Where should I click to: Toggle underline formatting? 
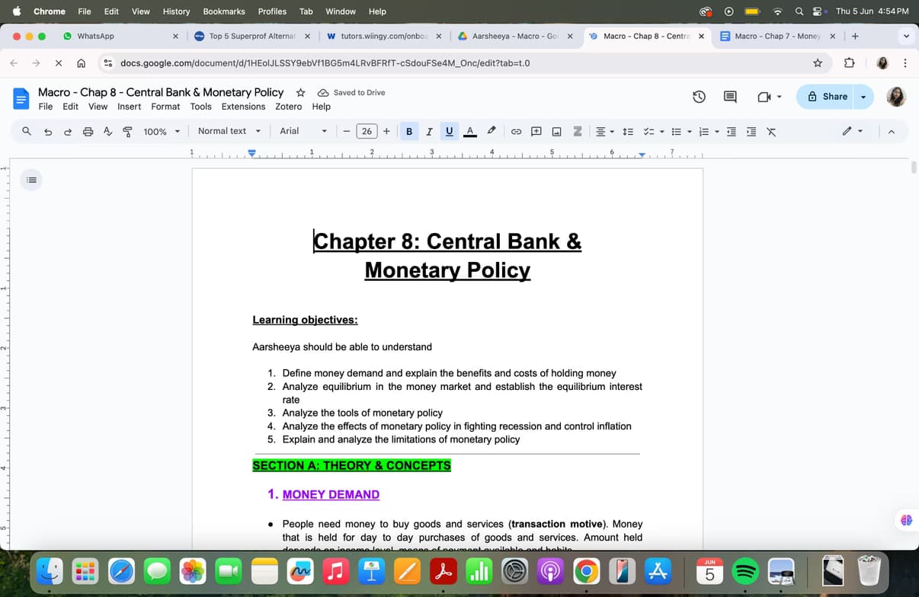click(x=449, y=131)
